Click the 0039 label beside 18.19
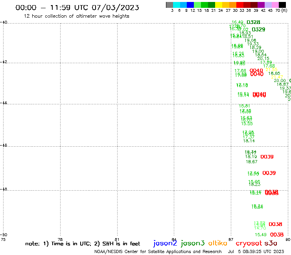291x255 pixels. 267,157
